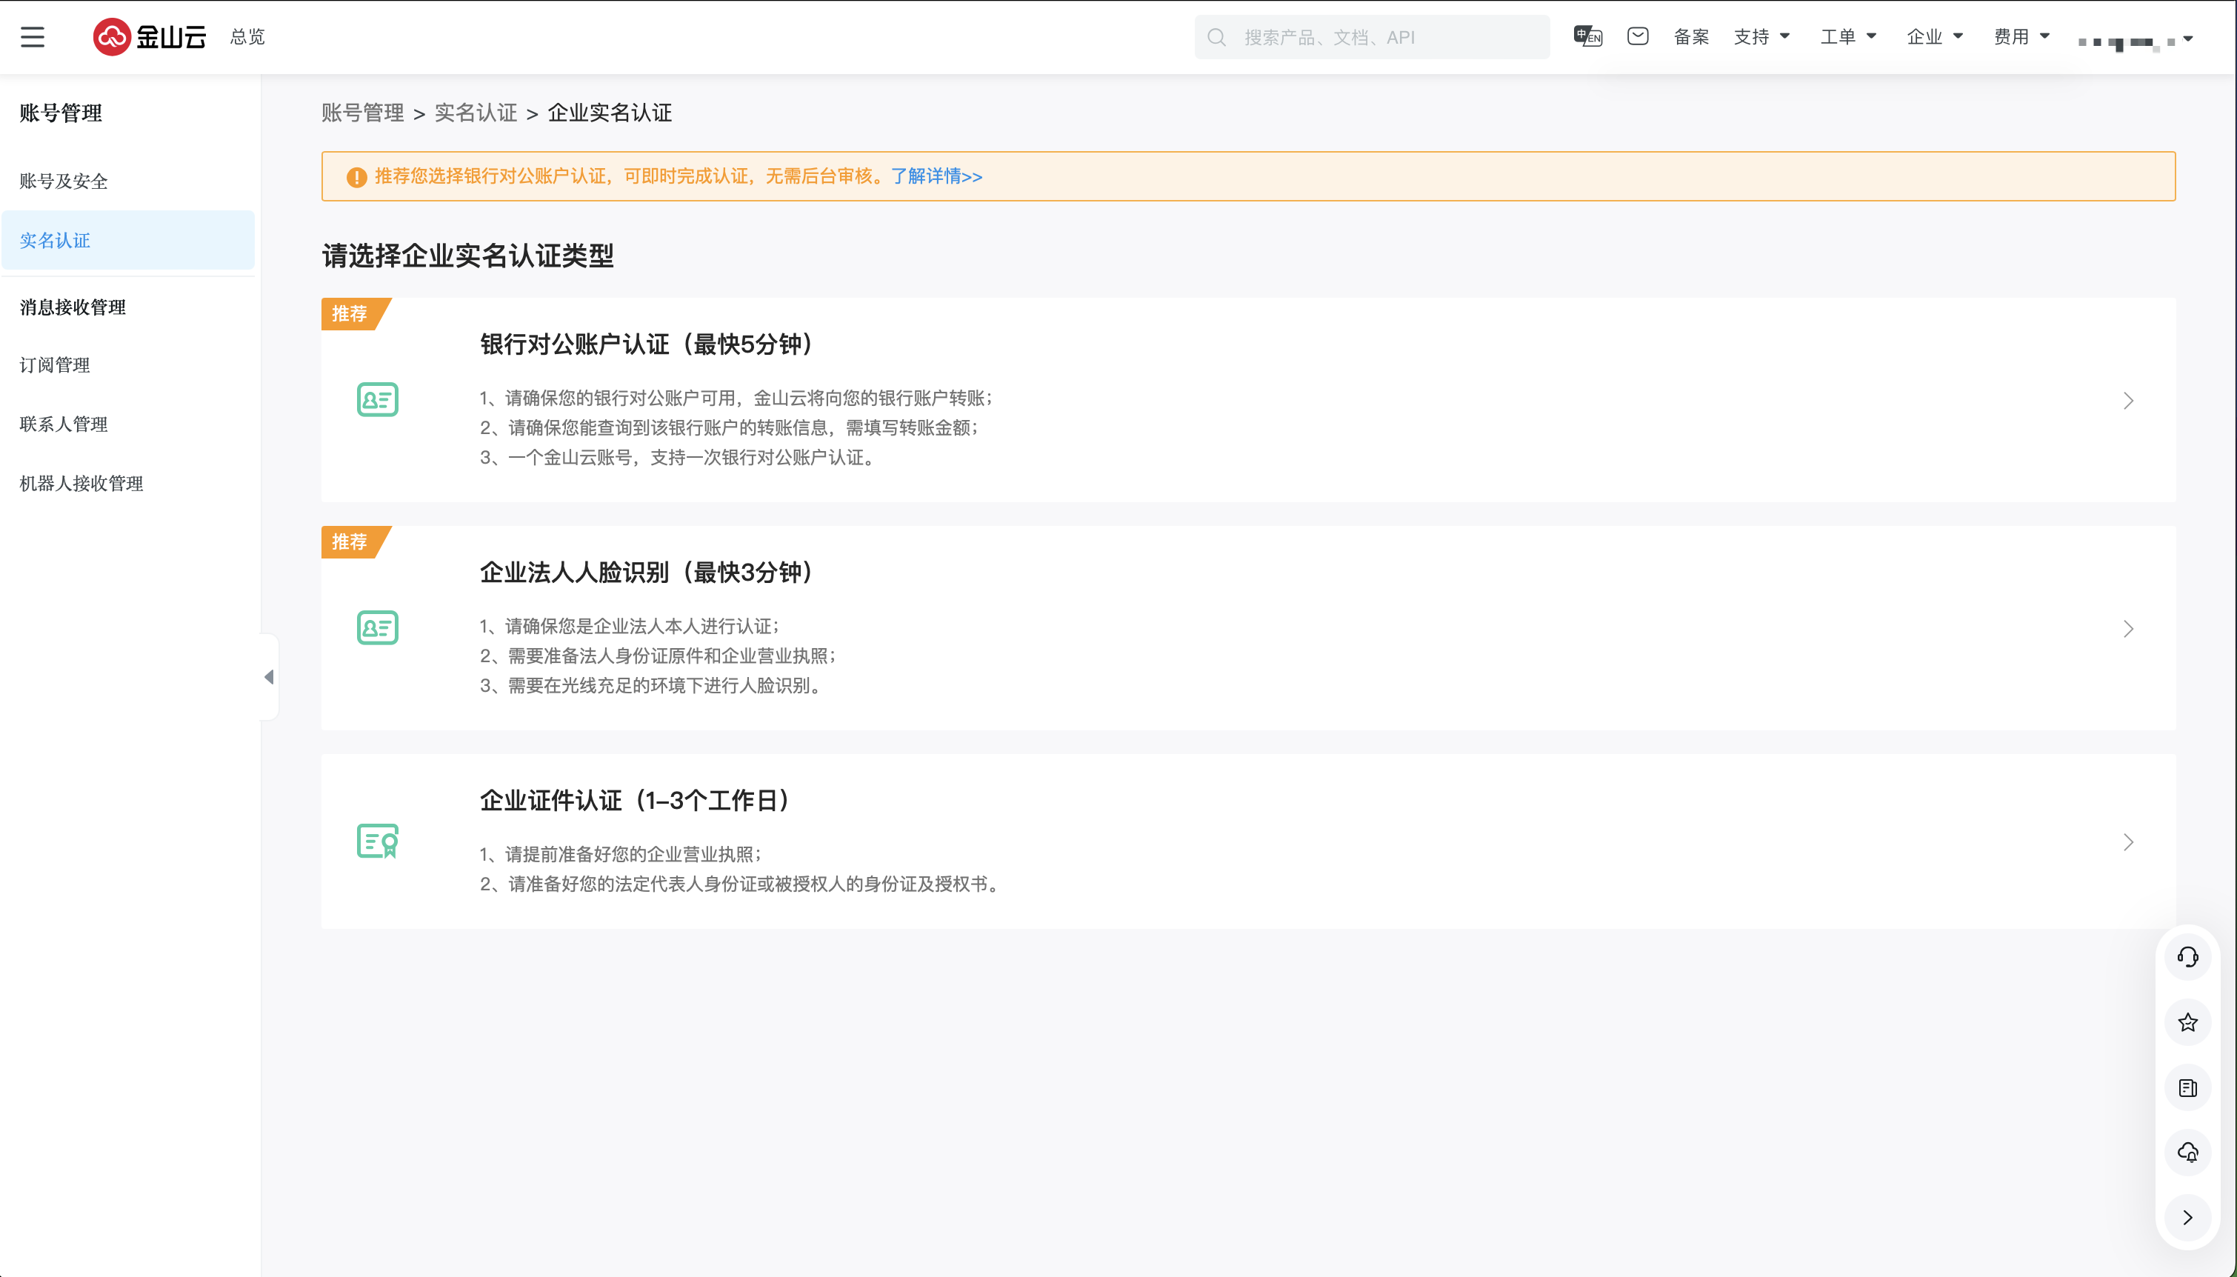Click the headset customer service icon

(2187, 957)
